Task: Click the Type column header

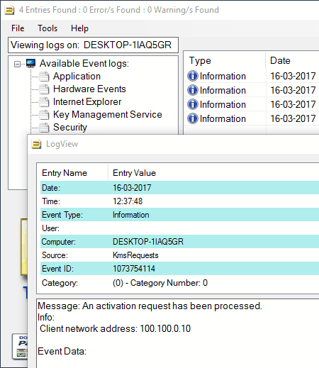Action: [225, 61]
